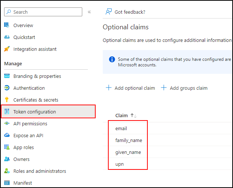
Task: Go to Roles and administrators
Action: [x=39, y=171]
